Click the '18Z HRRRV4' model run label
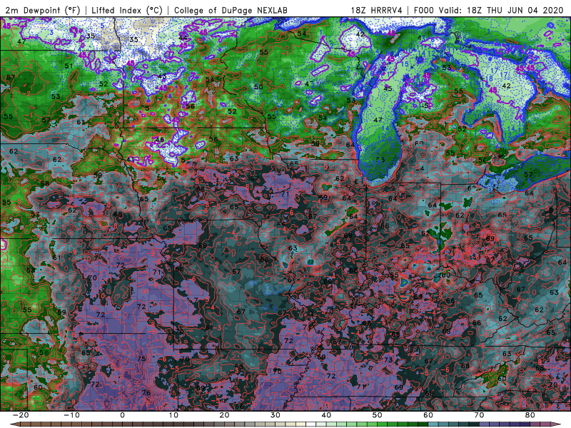This screenshot has width=571, height=428. coord(377,10)
